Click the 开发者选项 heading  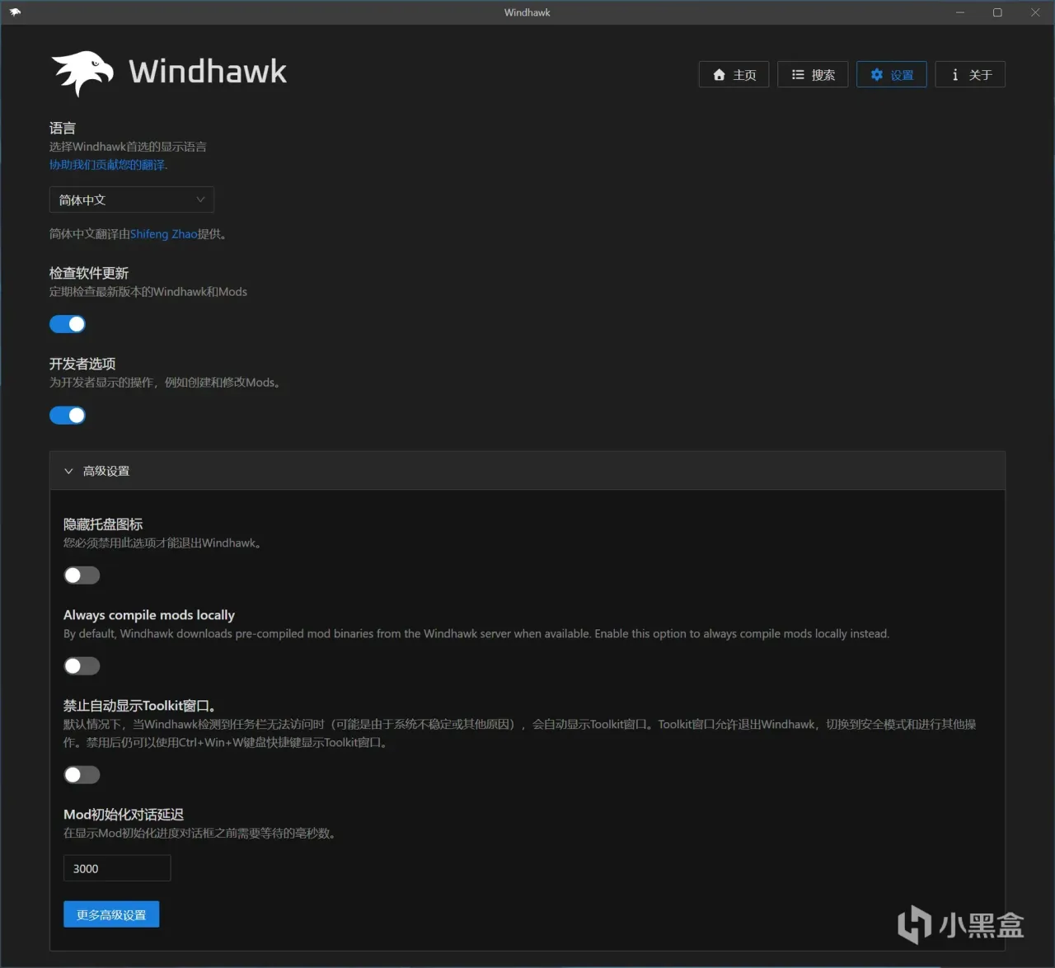pos(82,364)
